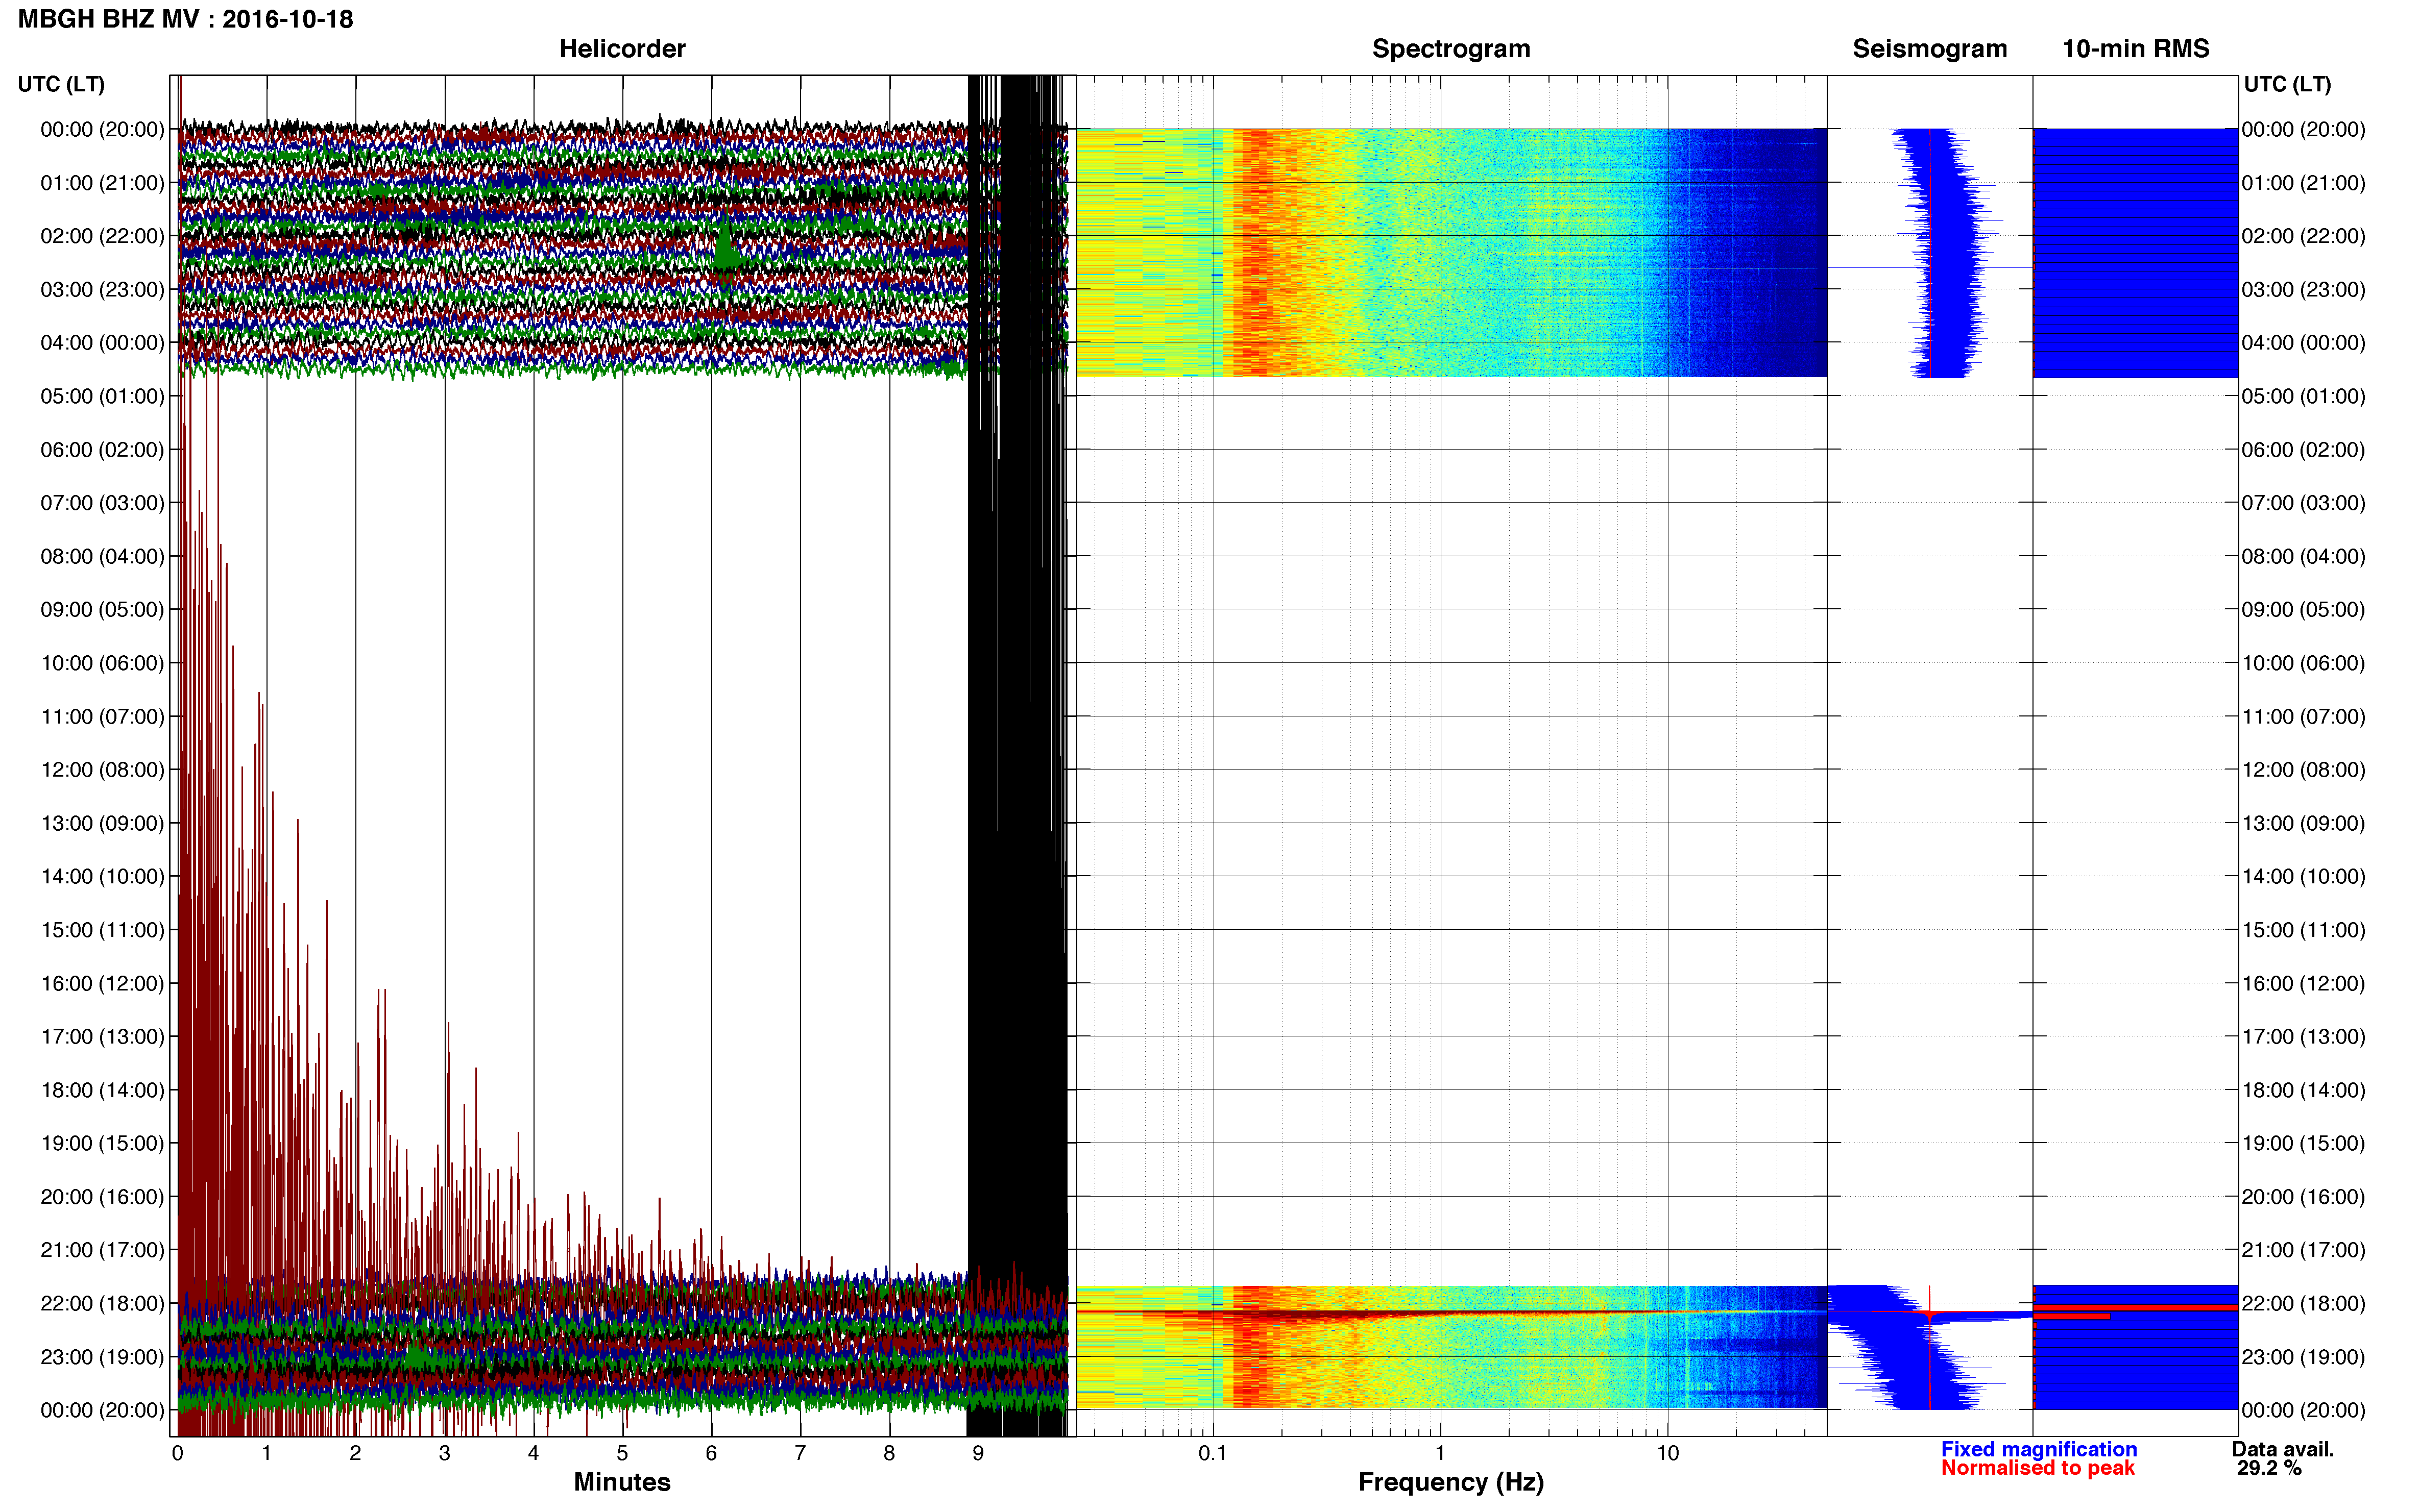2420x1512 pixels.
Task: Click the right 10:00 (06:00) time label
Action: click(x=2303, y=663)
